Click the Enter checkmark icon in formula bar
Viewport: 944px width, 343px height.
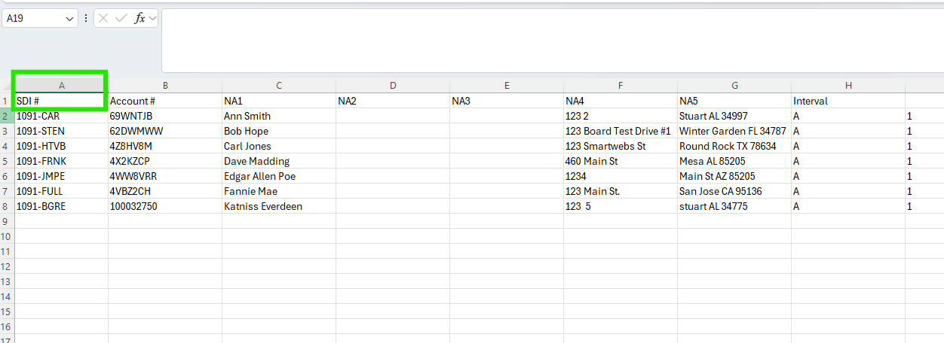tap(121, 19)
